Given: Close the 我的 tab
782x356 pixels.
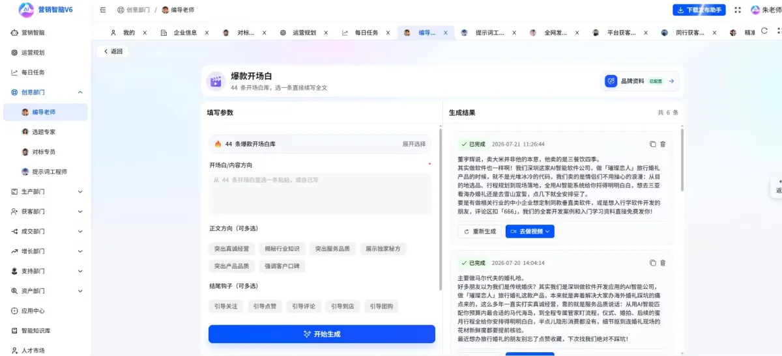Looking at the screenshot, I should [145, 33].
